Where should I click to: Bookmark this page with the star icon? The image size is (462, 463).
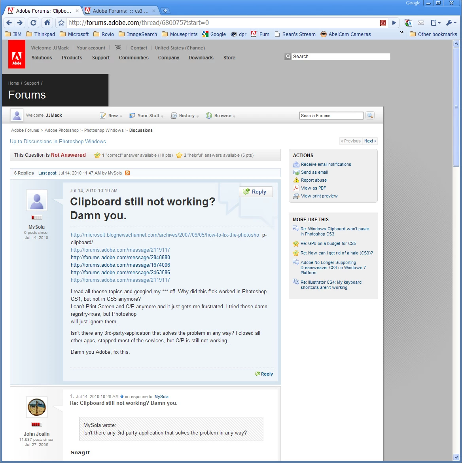(x=61, y=23)
